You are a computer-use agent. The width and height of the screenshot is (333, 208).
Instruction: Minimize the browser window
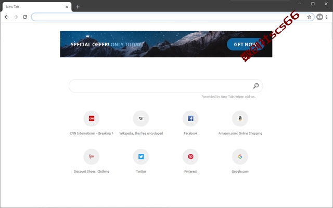pos(300,4)
